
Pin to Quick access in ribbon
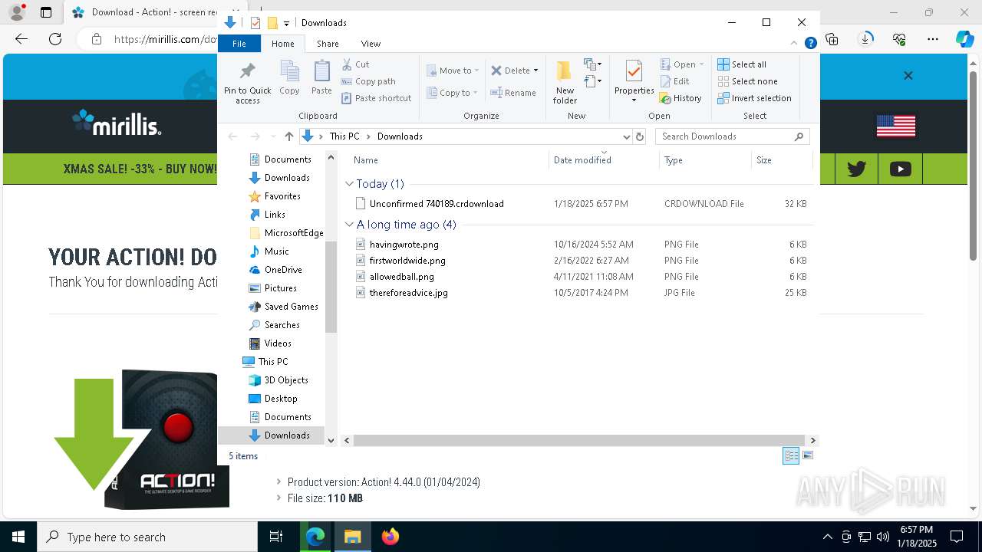pyautogui.click(x=247, y=83)
